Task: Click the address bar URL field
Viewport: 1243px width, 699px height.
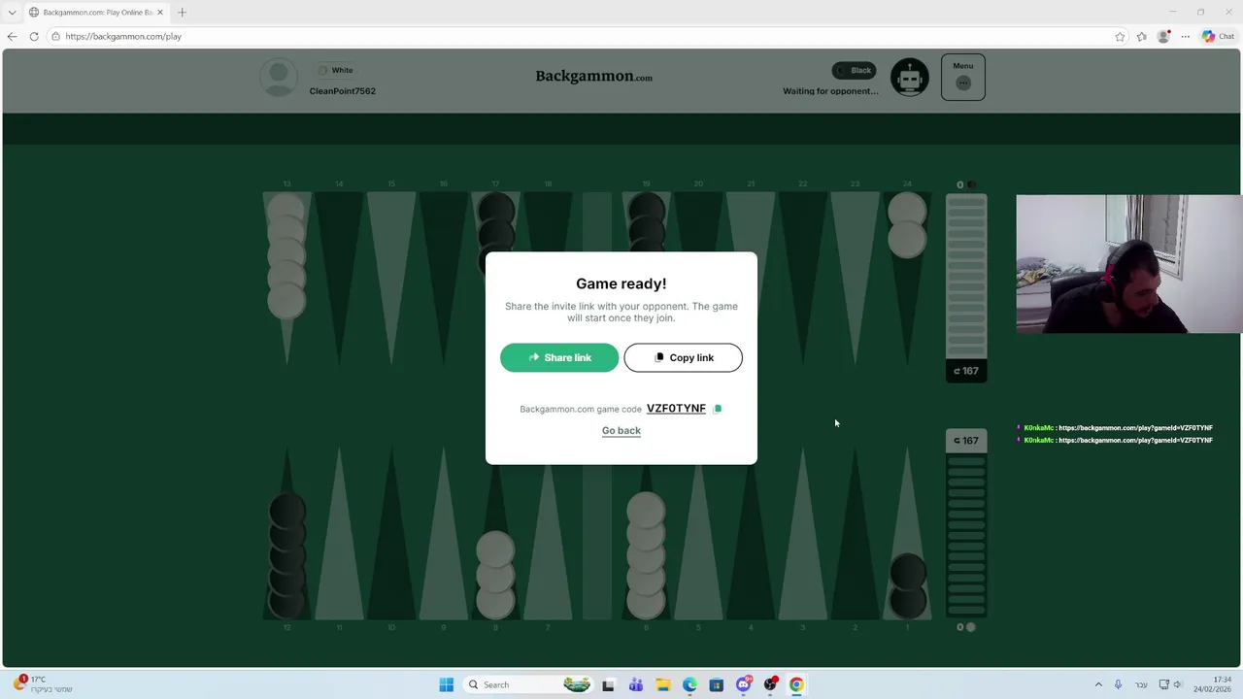Action: click(x=583, y=36)
